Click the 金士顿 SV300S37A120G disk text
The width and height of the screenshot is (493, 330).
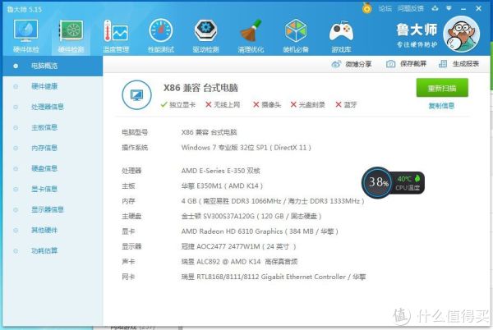(x=251, y=216)
